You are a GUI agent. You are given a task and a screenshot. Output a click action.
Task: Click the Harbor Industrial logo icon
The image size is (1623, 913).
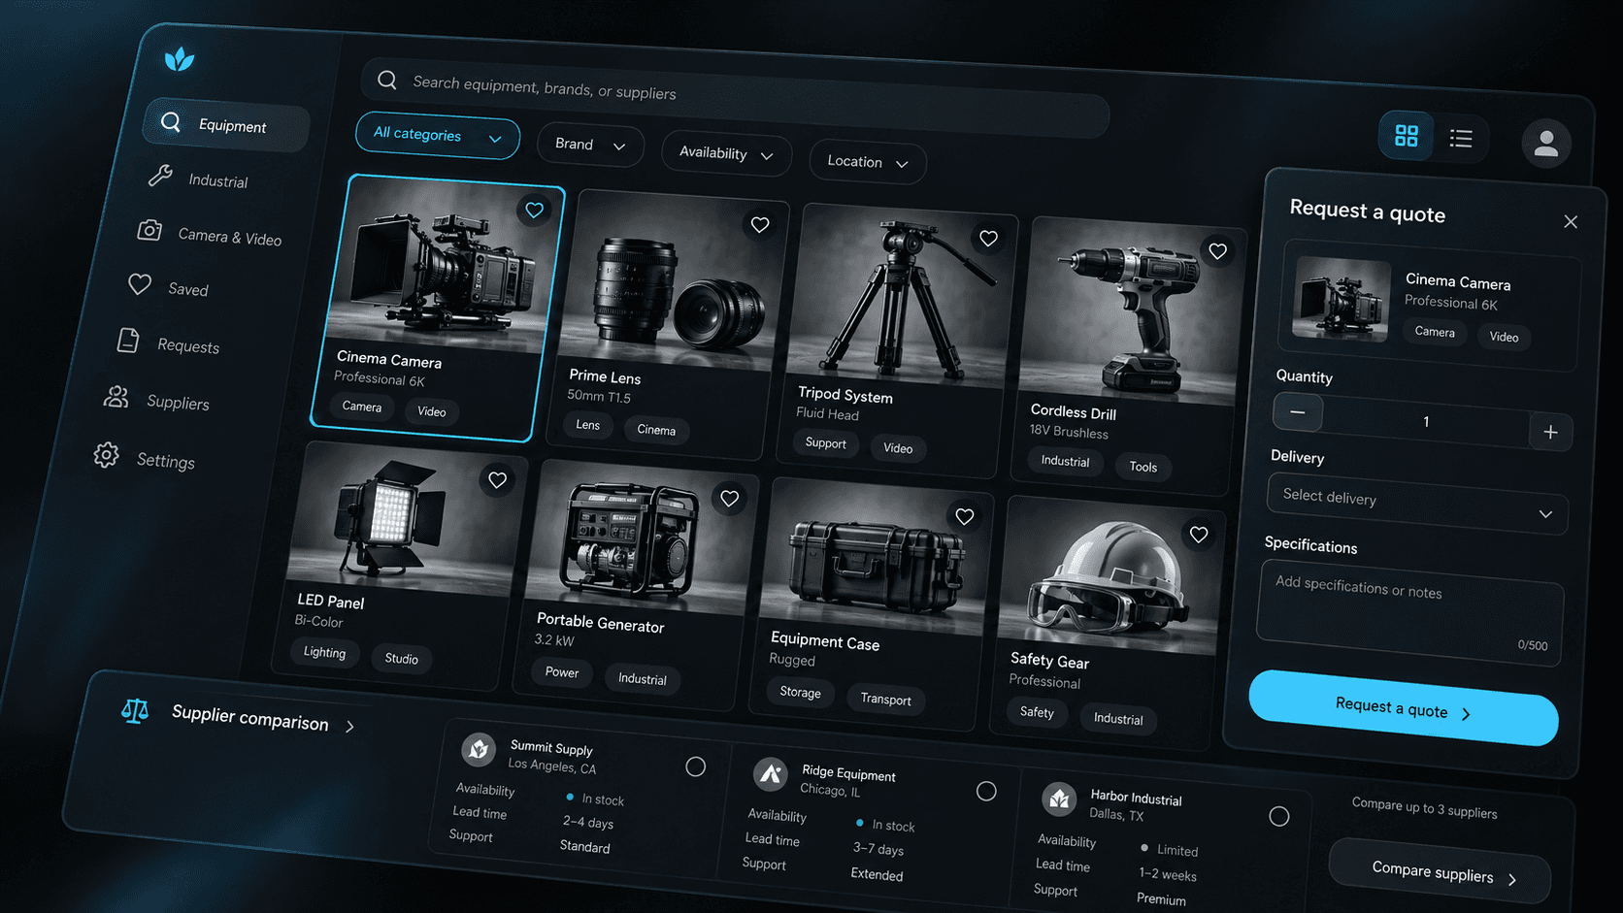1059,799
